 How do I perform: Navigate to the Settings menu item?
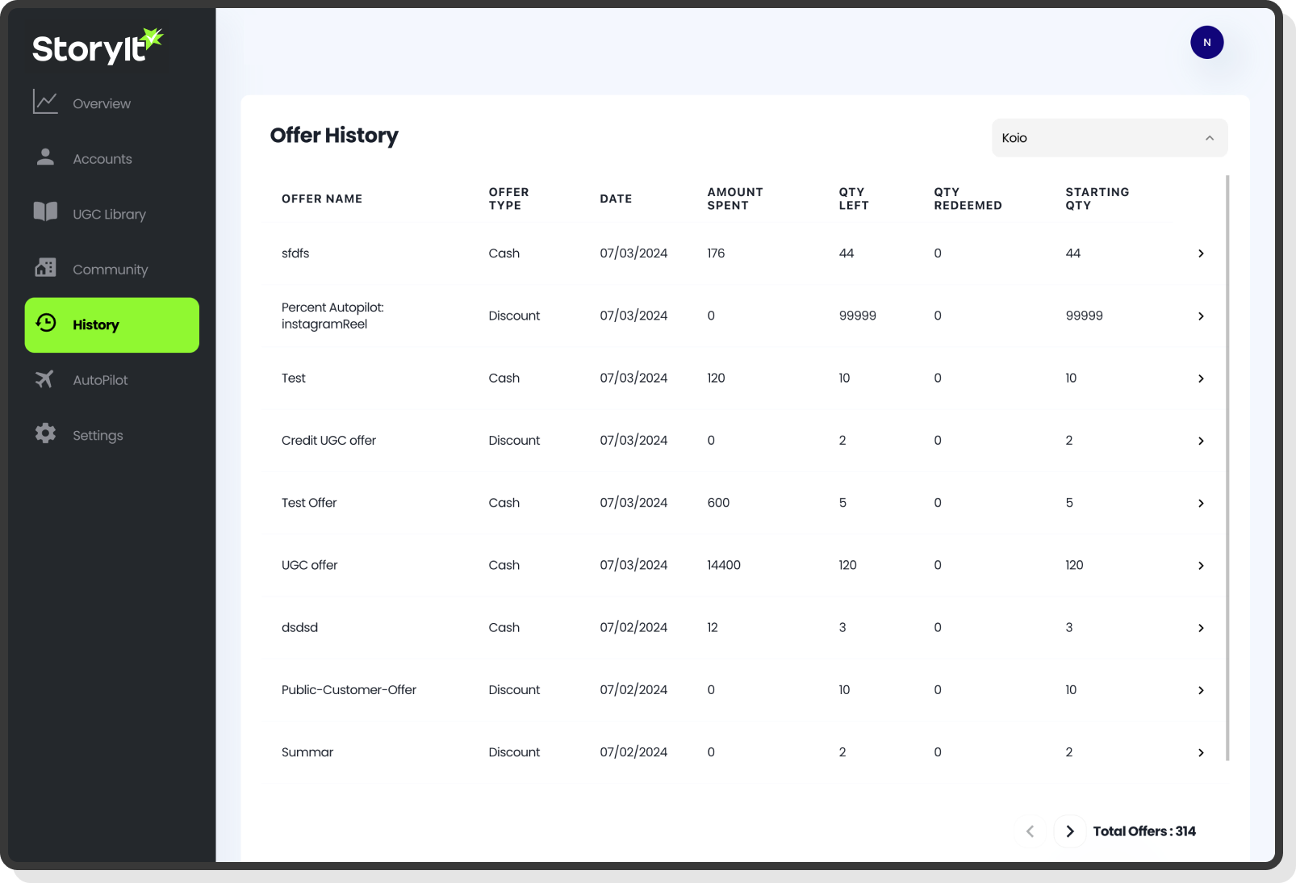point(97,434)
